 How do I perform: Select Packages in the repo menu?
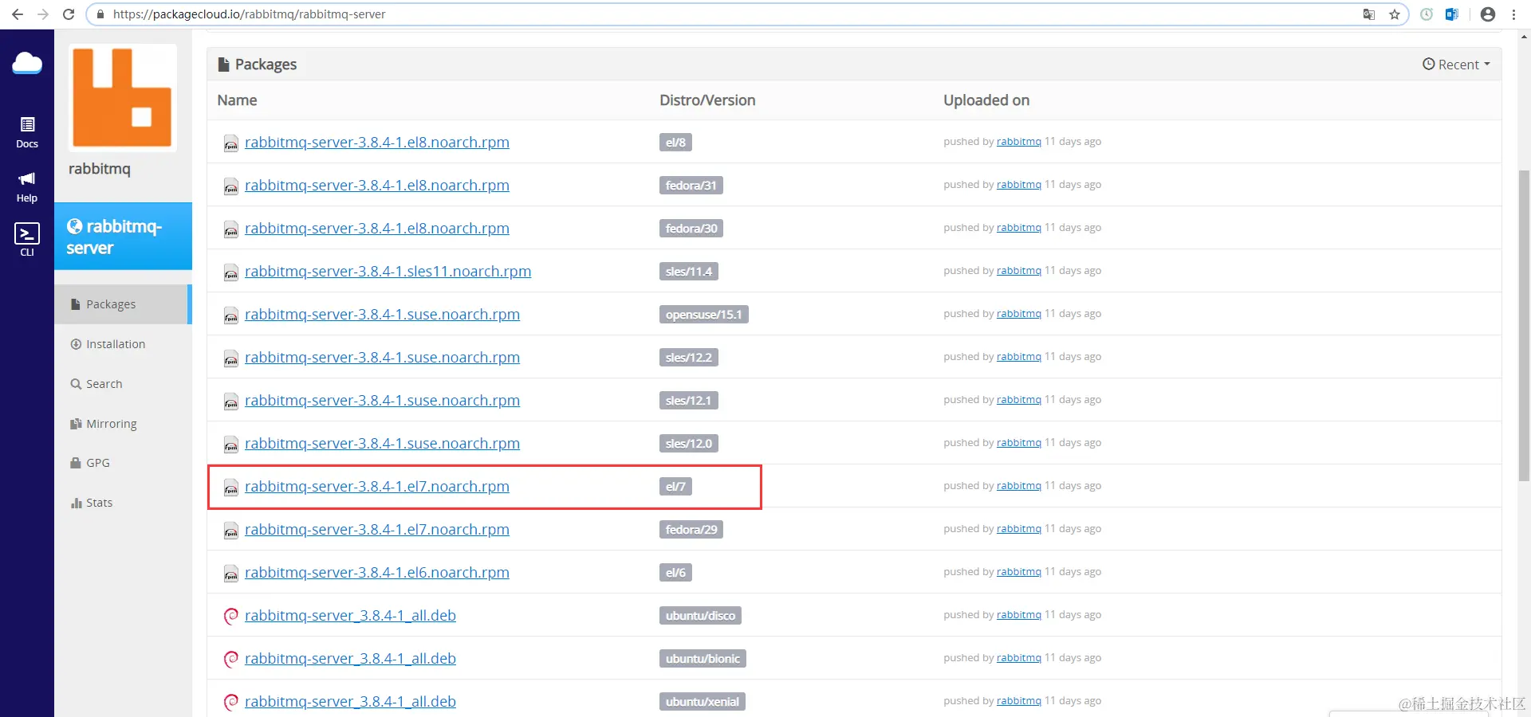123,304
